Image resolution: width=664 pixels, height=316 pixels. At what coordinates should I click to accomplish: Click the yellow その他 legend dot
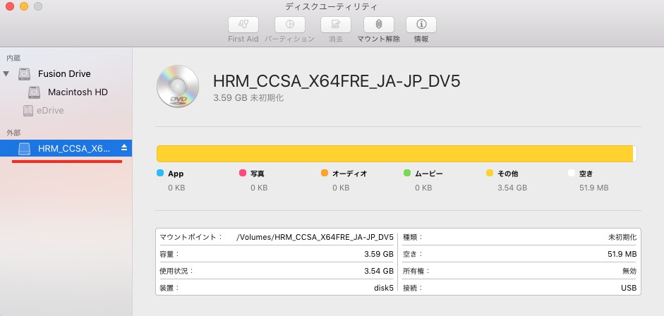click(x=490, y=173)
